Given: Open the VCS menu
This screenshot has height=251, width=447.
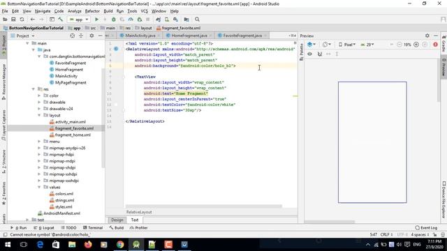Looking at the screenshot, I should 145,11.
